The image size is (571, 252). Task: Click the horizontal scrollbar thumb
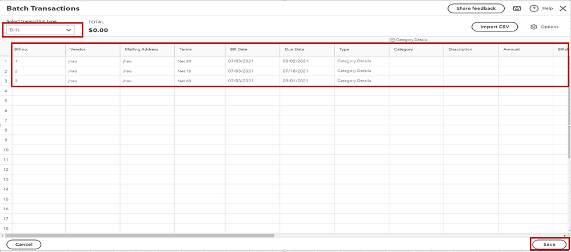pos(140,235)
